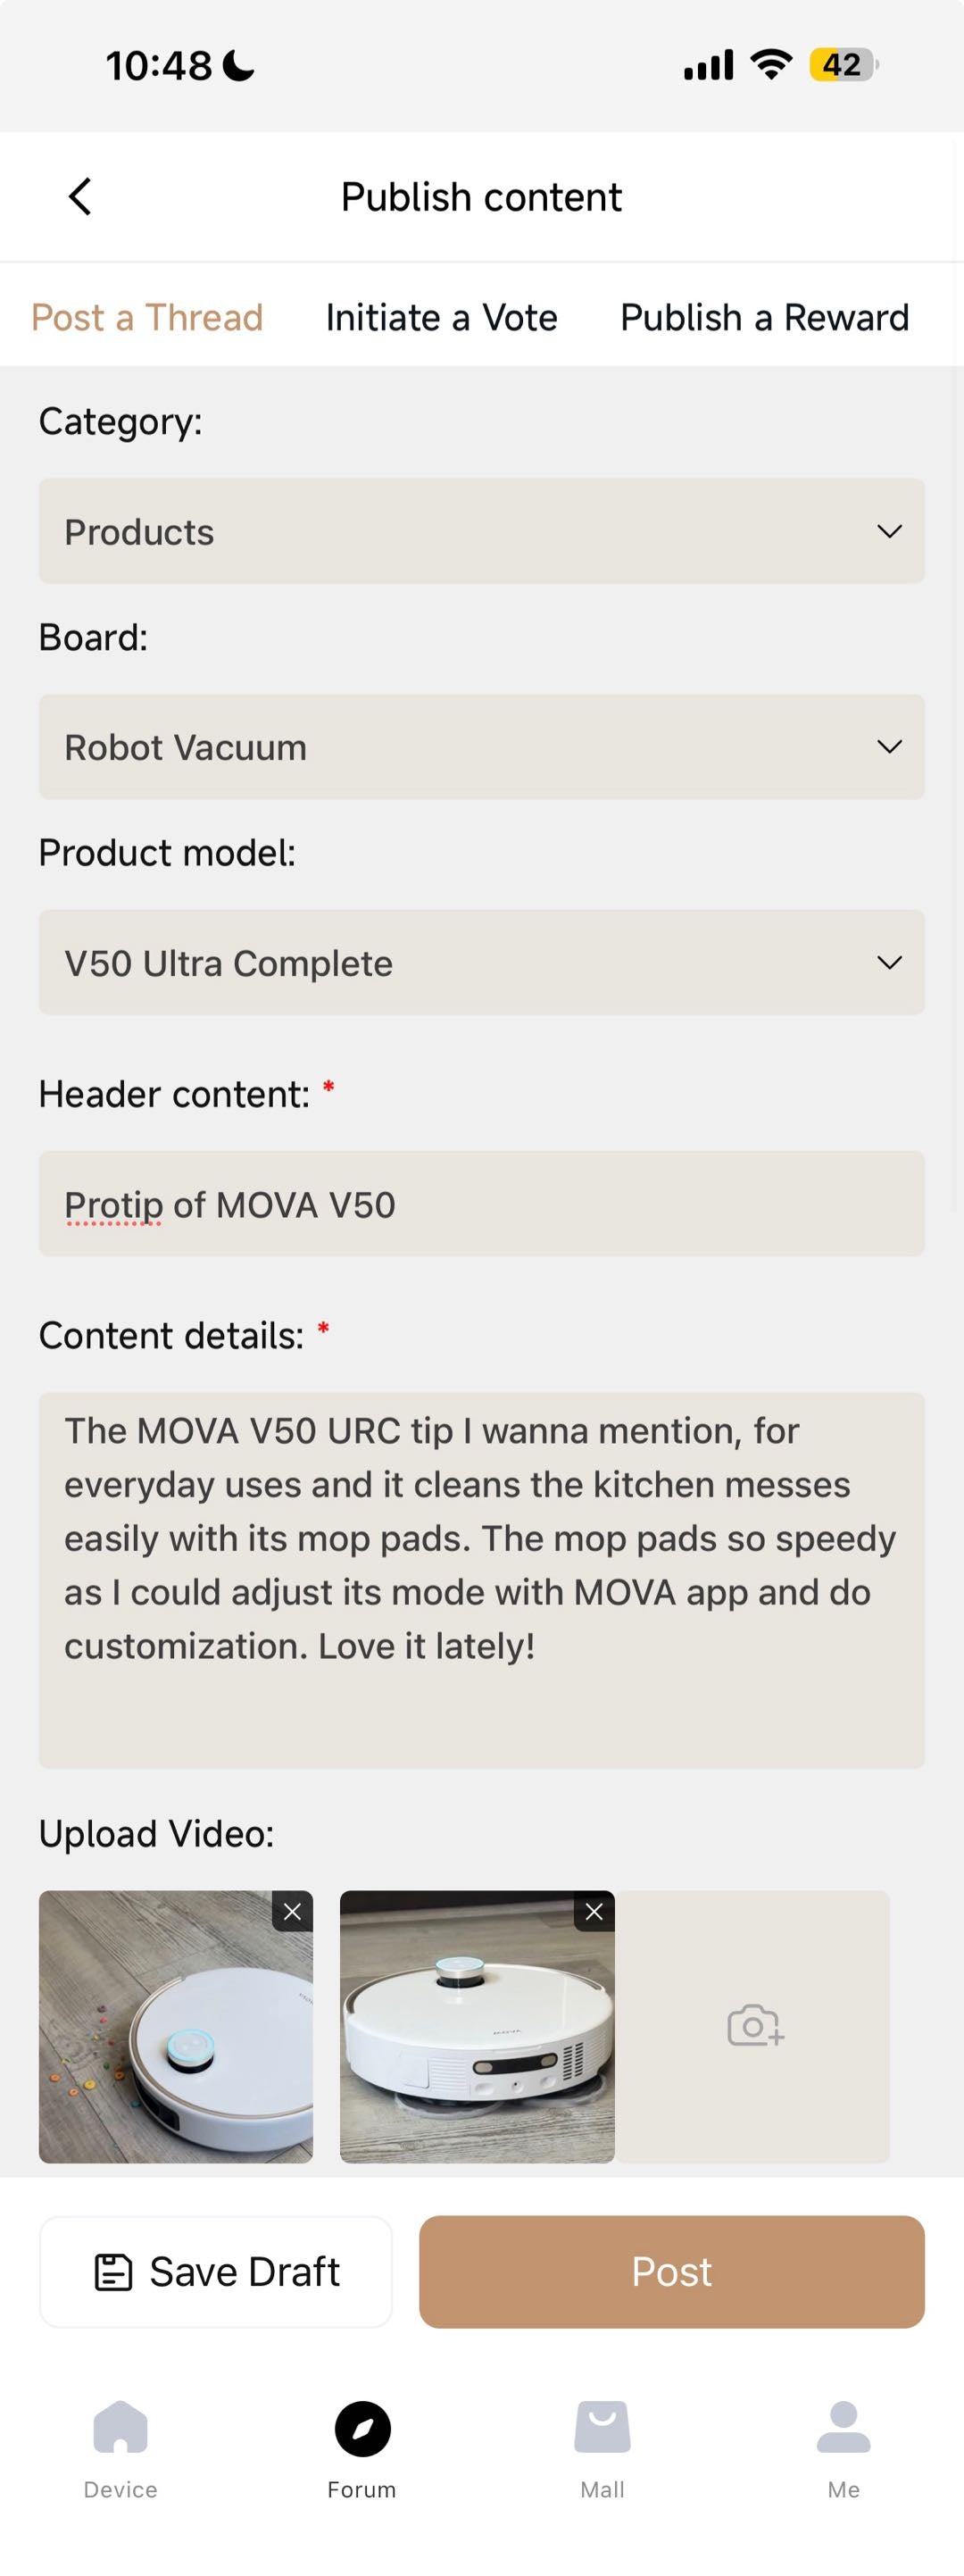Edit the Header content text field

pyautogui.click(x=481, y=1204)
